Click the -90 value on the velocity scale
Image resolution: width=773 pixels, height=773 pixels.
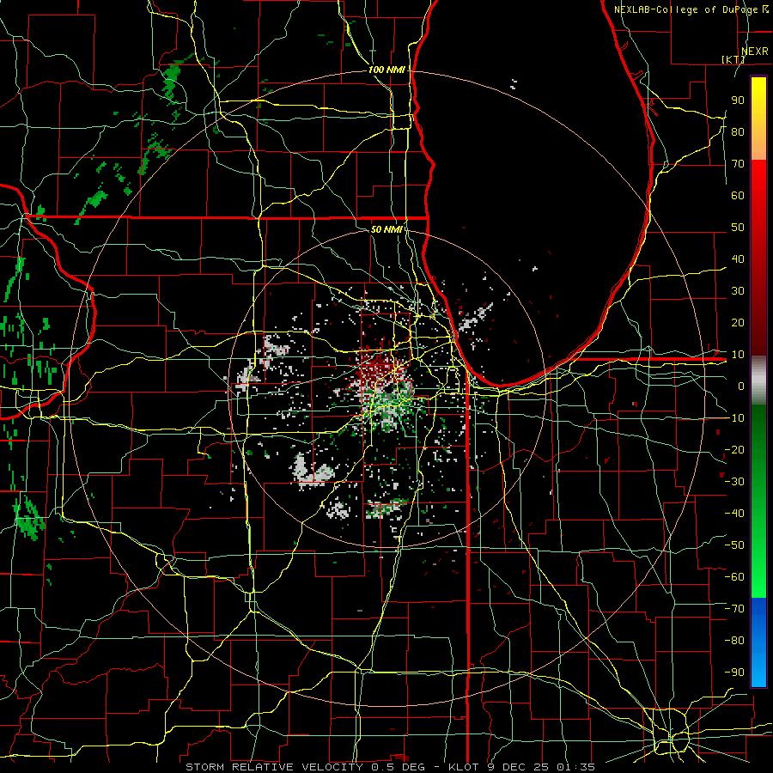(x=734, y=672)
